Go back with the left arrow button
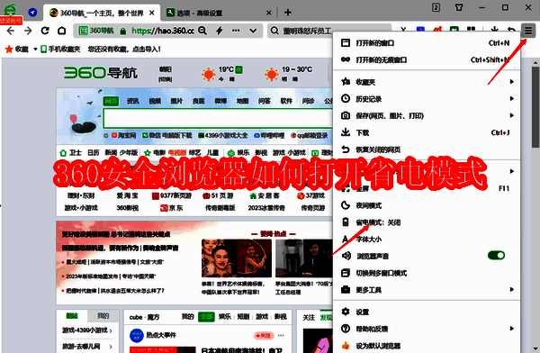 pos(11,31)
